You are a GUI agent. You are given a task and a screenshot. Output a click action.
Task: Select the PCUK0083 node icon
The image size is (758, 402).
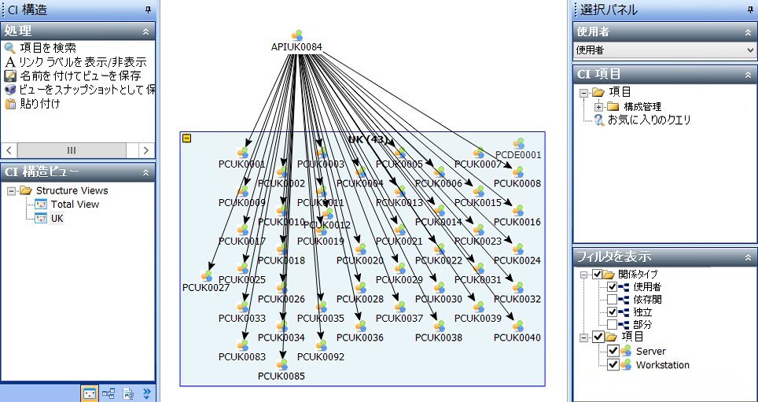click(x=242, y=345)
